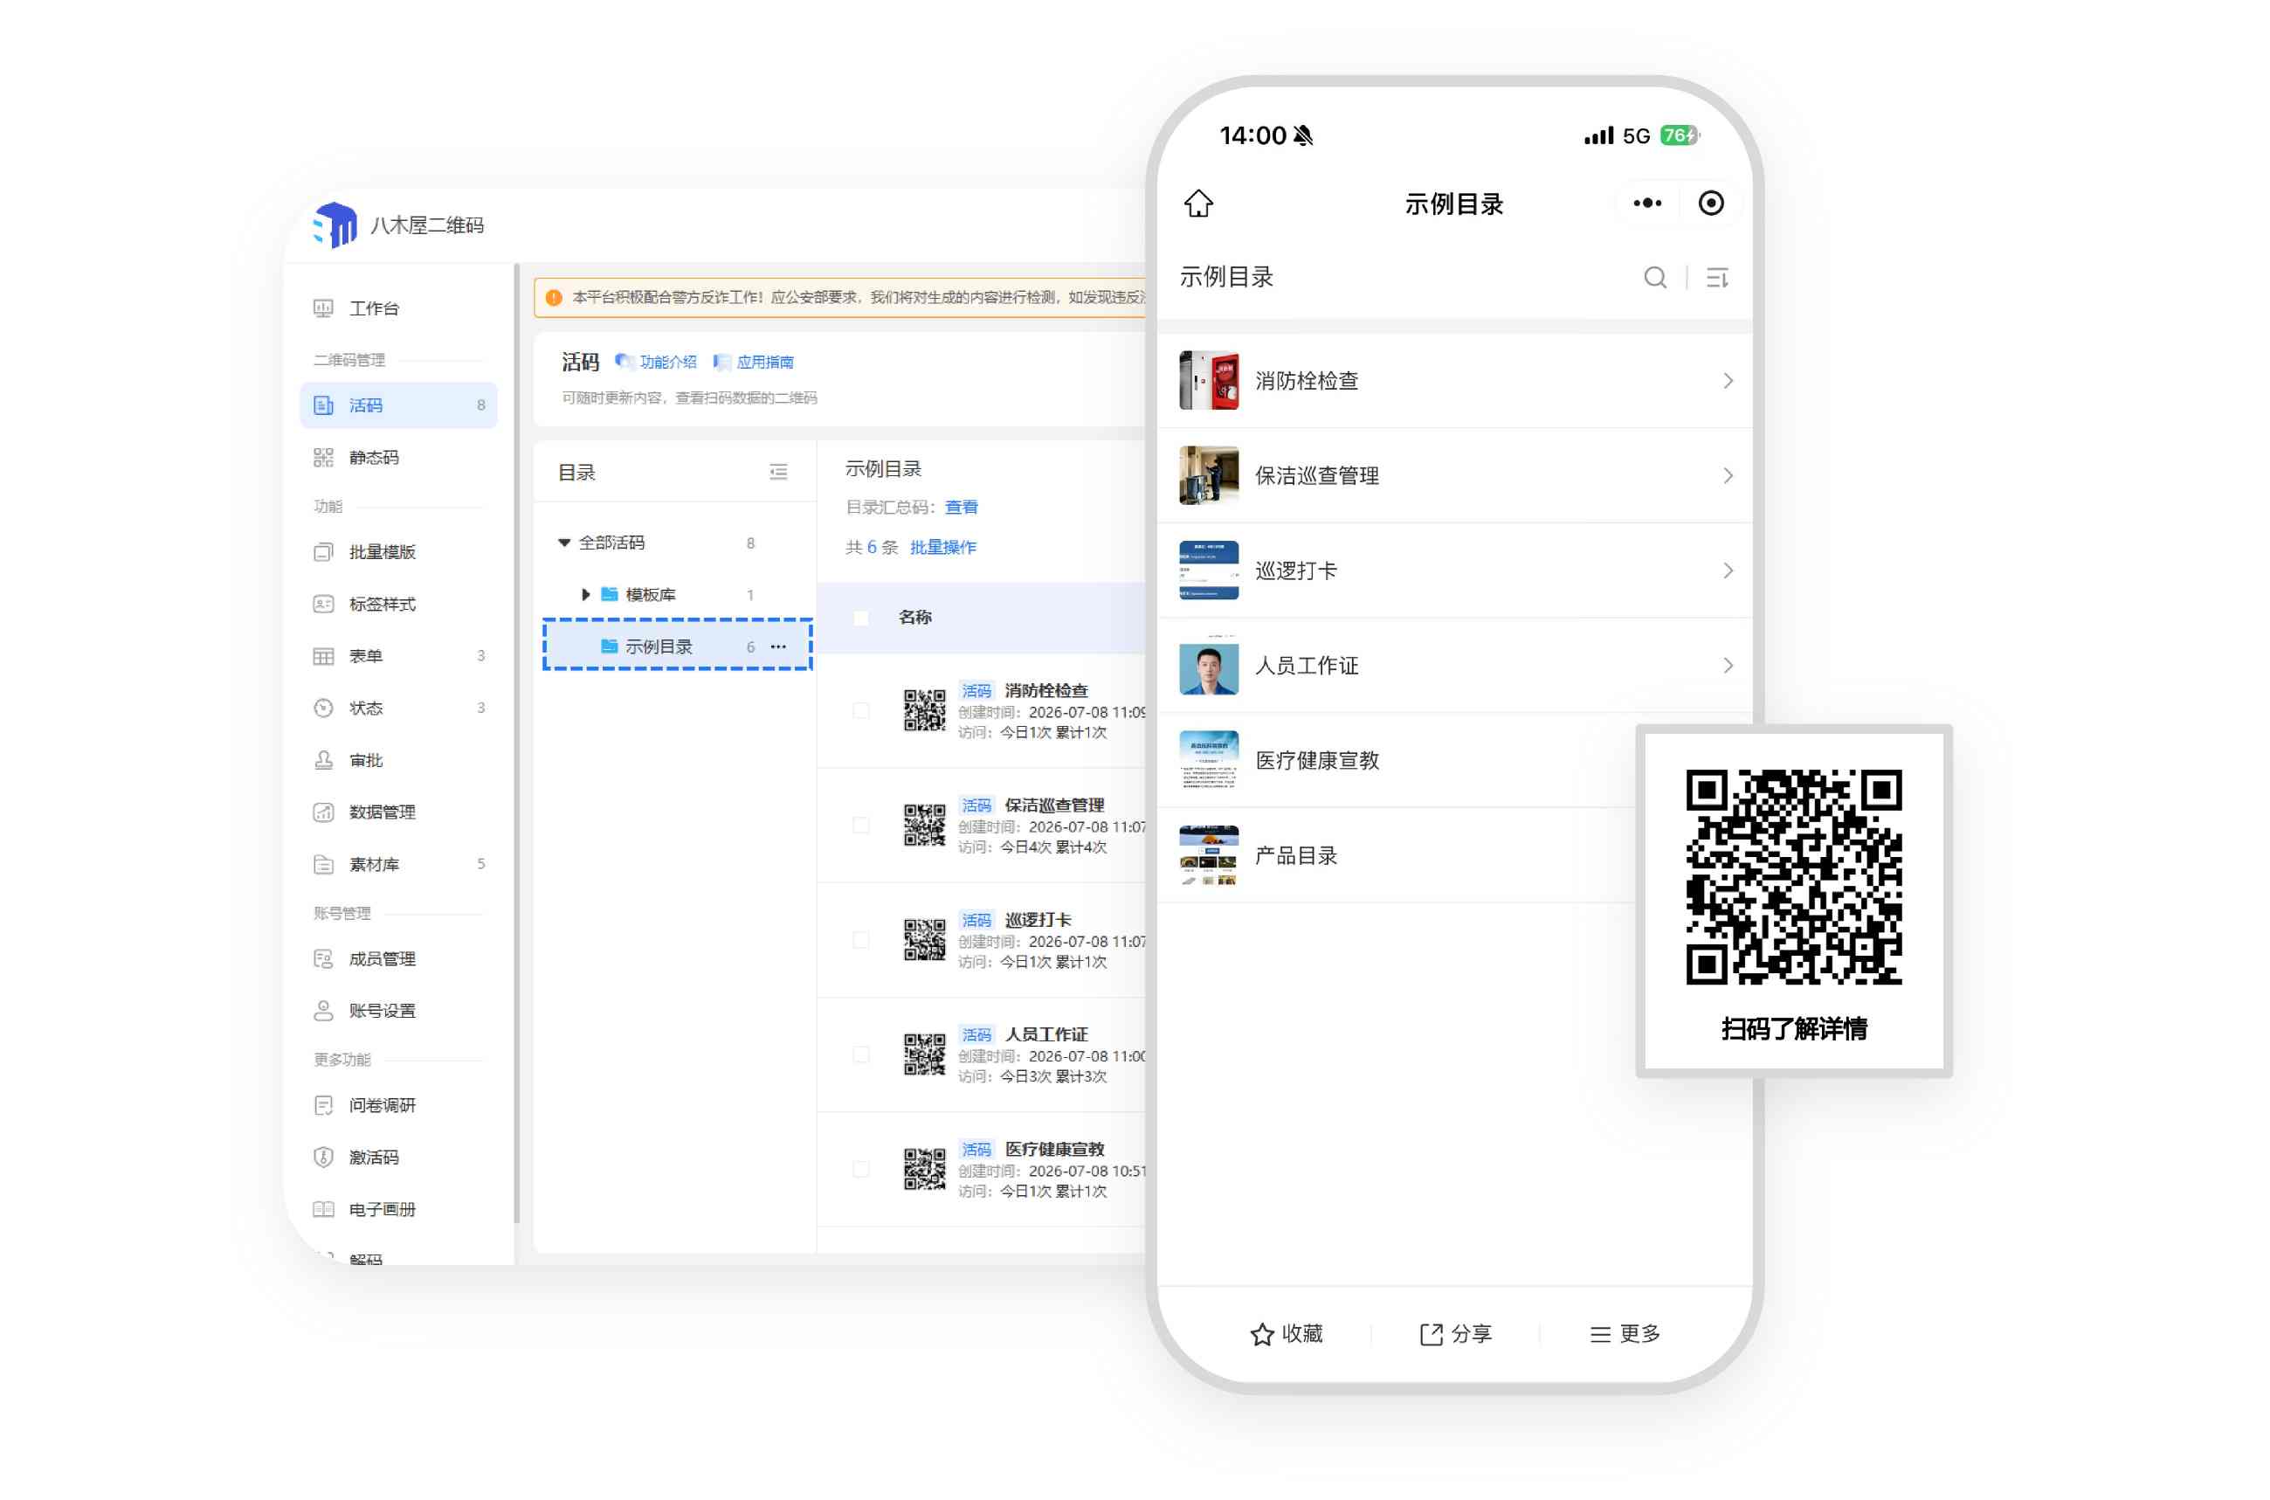
Task: Click the 消防栓检查 QR code thumbnail
Action: [x=925, y=711]
